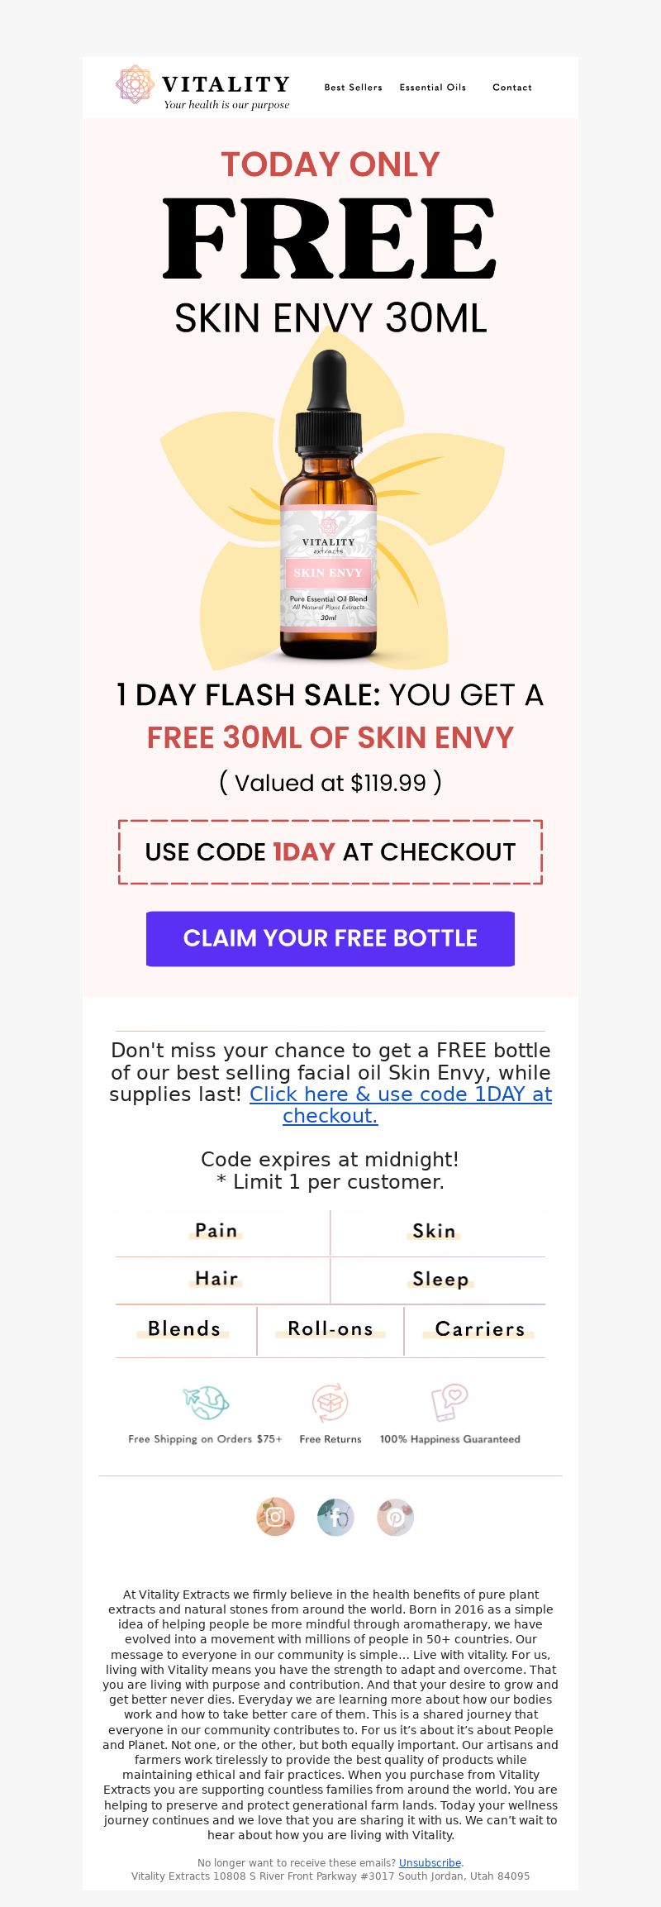Click the Vitality logo in header
Image resolution: width=661 pixels, height=1907 pixels.
203,87
